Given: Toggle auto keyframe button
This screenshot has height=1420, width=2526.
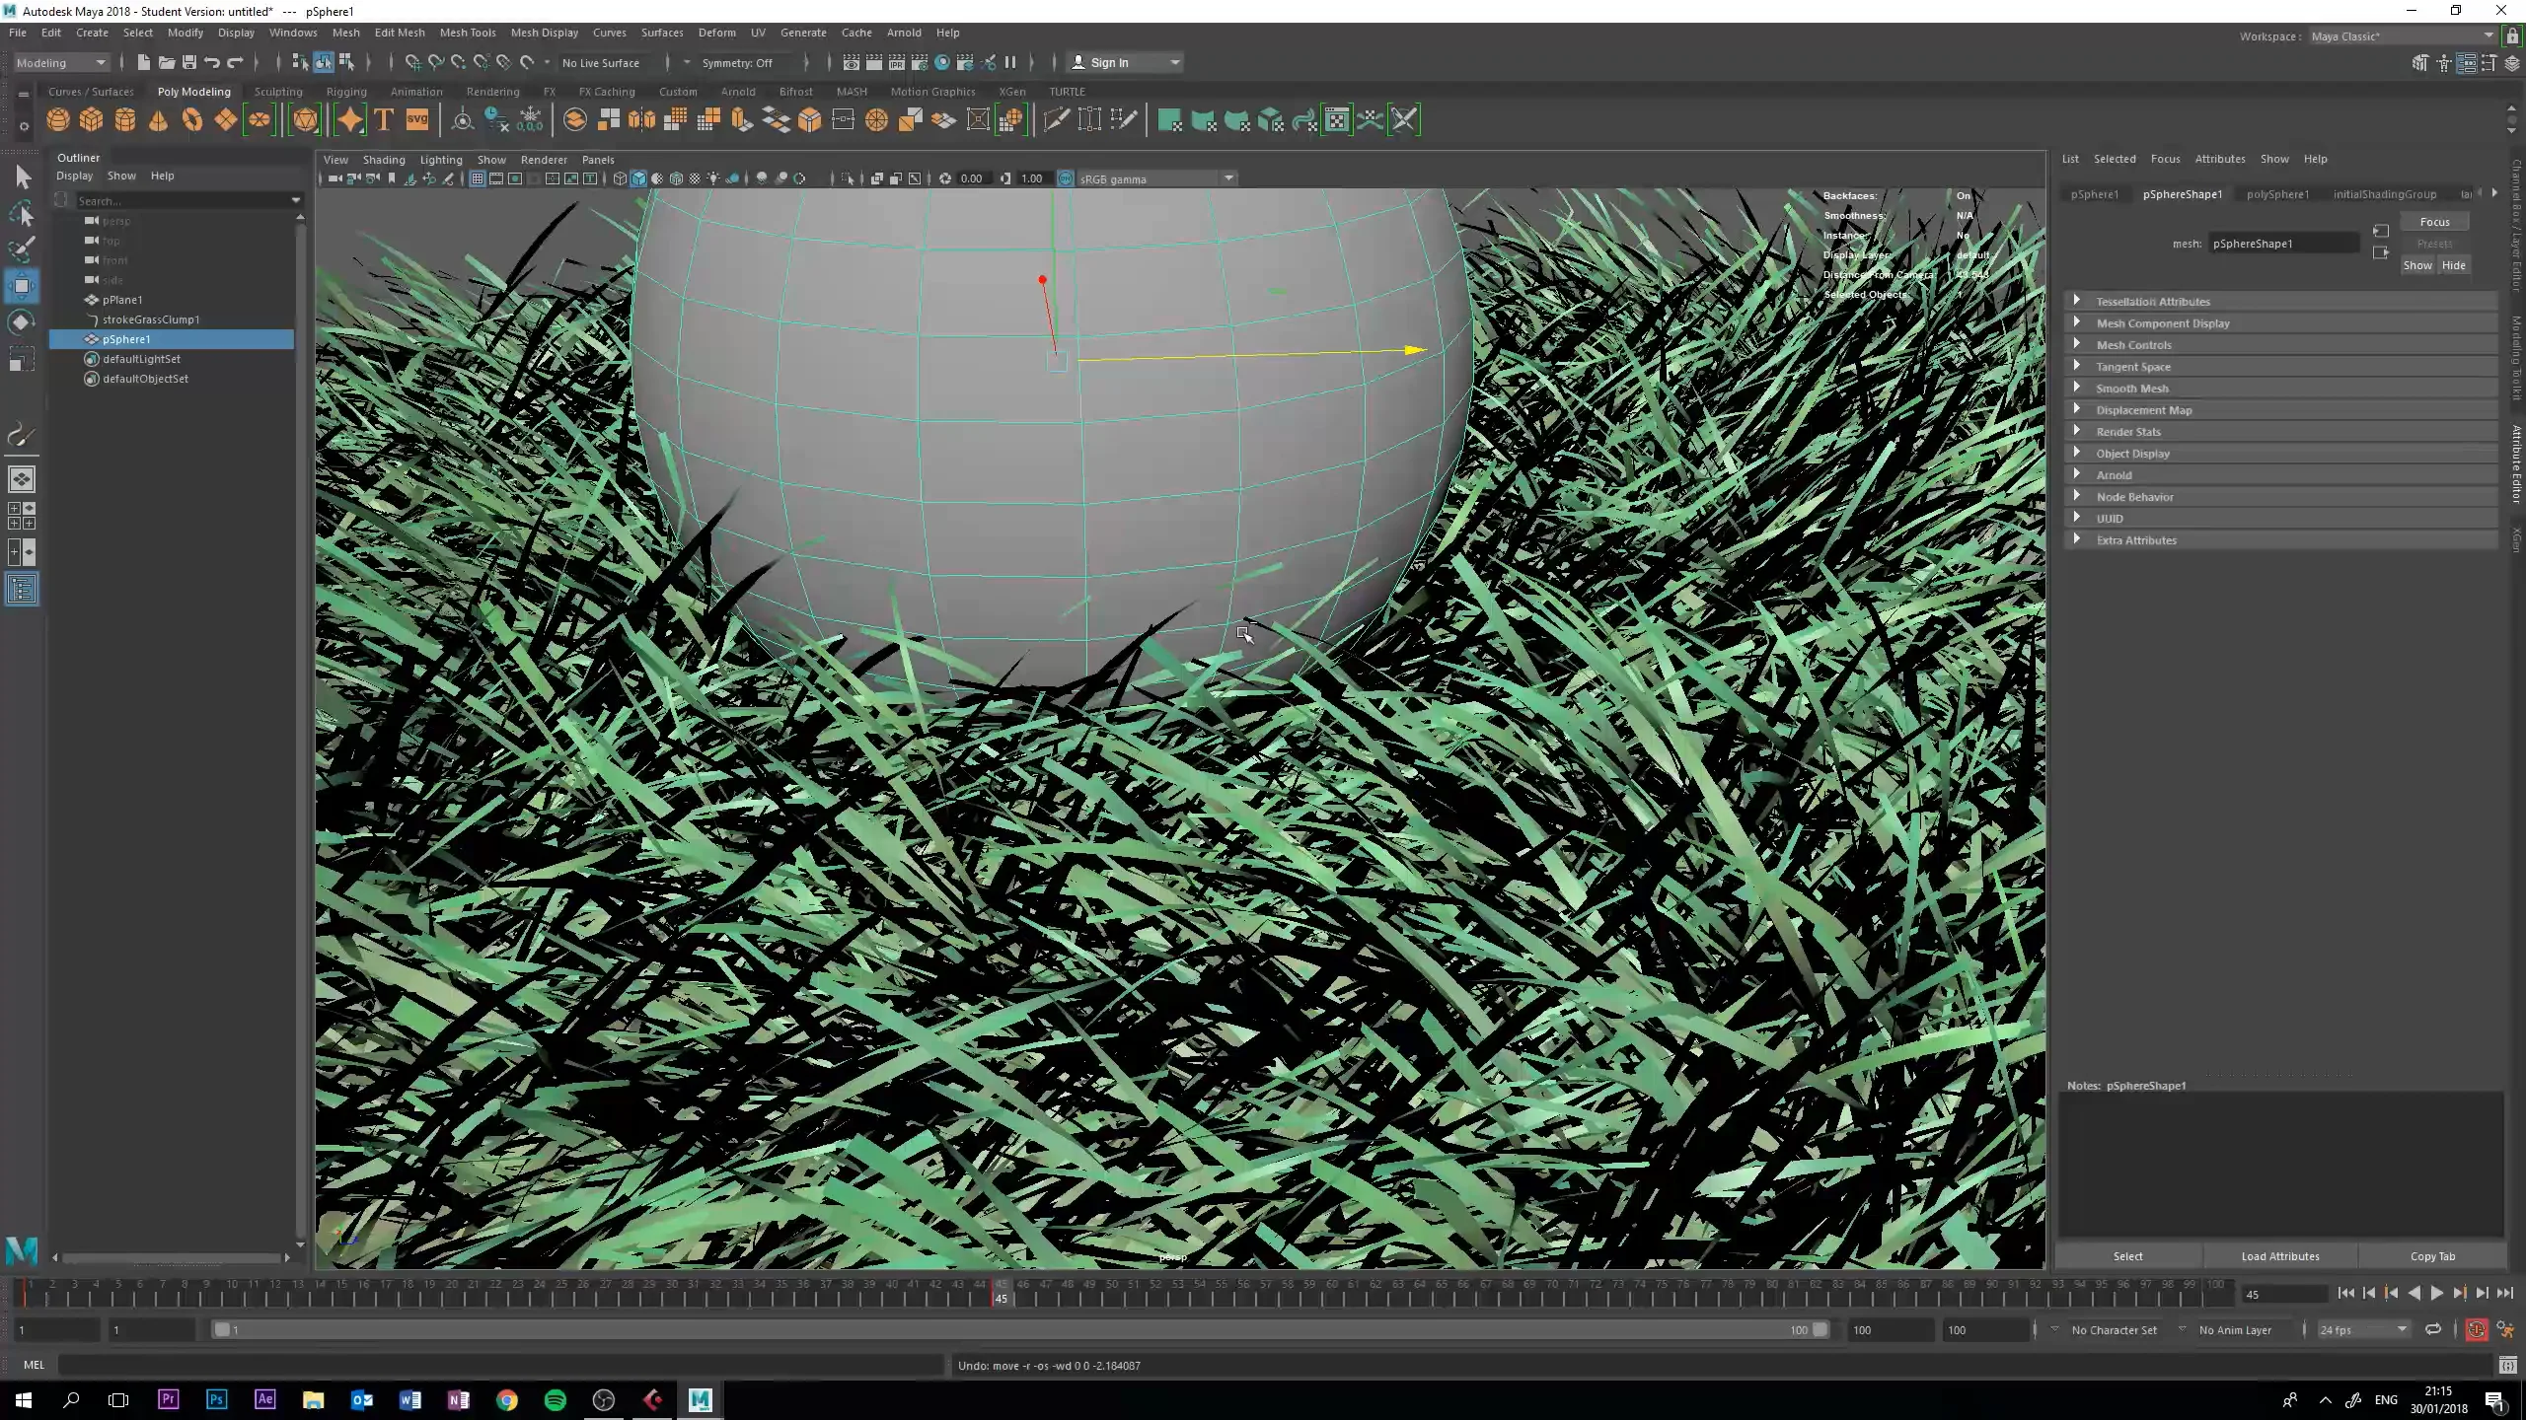Looking at the screenshot, I should 2477,1330.
